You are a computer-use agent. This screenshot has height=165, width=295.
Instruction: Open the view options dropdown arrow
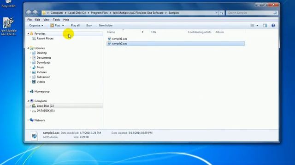pyautogui.click(x=257, y=26)
